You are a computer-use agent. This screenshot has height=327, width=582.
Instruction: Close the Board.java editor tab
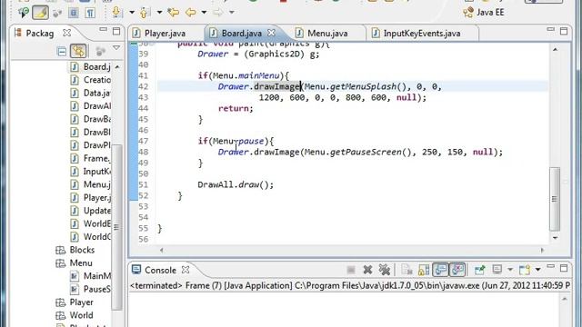271,33
